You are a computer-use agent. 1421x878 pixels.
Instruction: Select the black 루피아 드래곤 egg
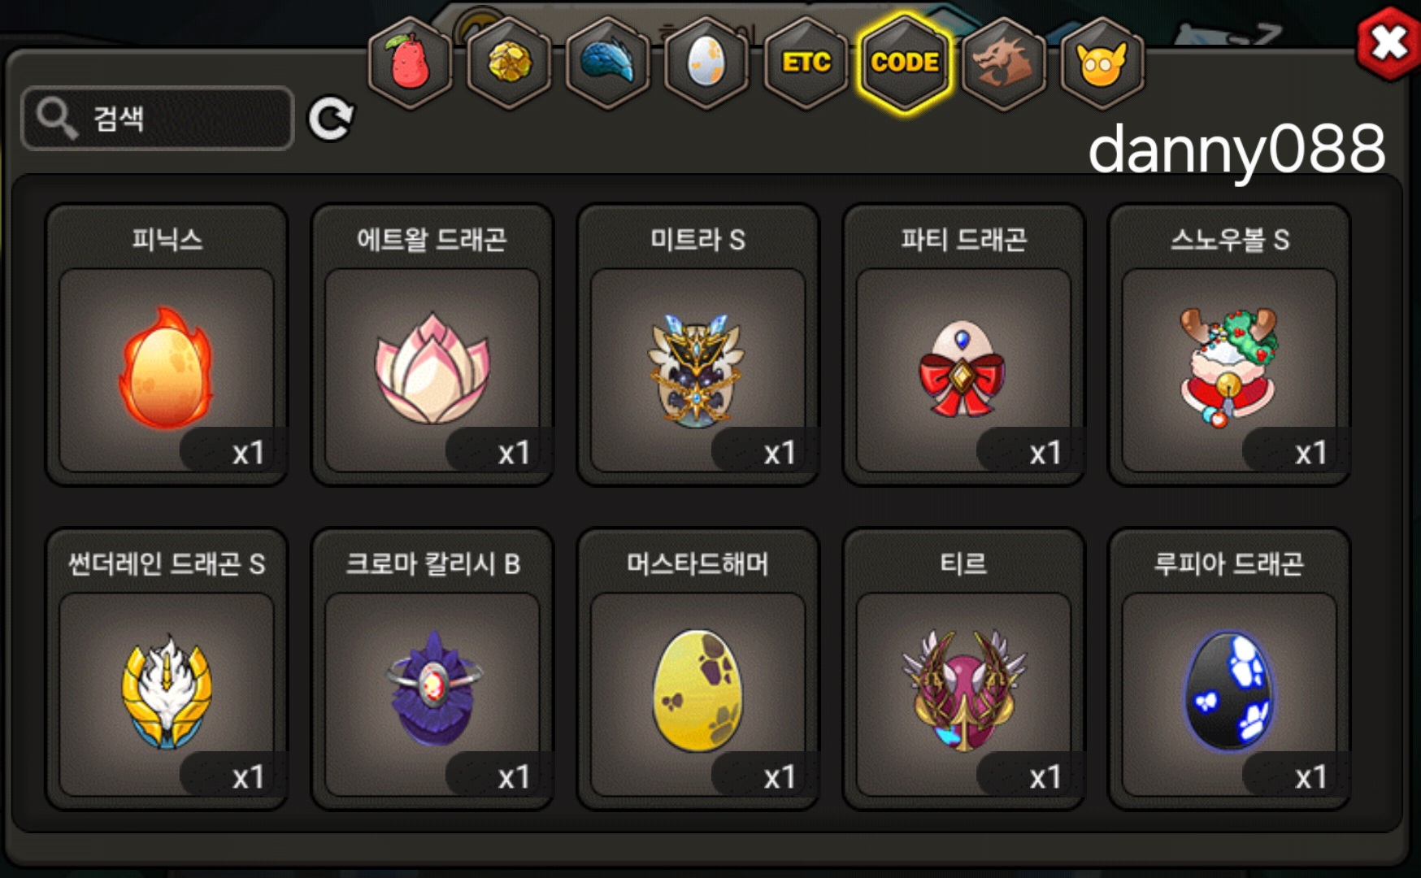click(1230, 669)
